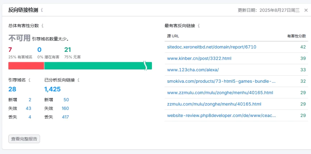This screenshot has width=311, height=154.
Task: Click the 28 referring domains count
Action: [12, 89]
